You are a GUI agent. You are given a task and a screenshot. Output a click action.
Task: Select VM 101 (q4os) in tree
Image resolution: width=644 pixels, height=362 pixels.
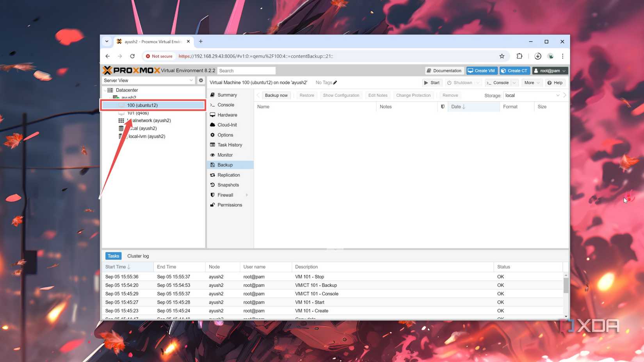pos(138,113)
